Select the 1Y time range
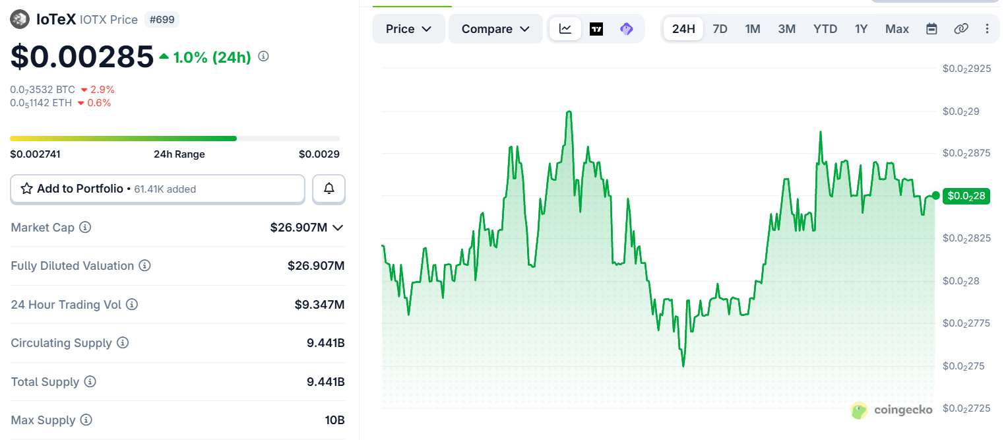The image size is (1006, 440). click(861, 29)
